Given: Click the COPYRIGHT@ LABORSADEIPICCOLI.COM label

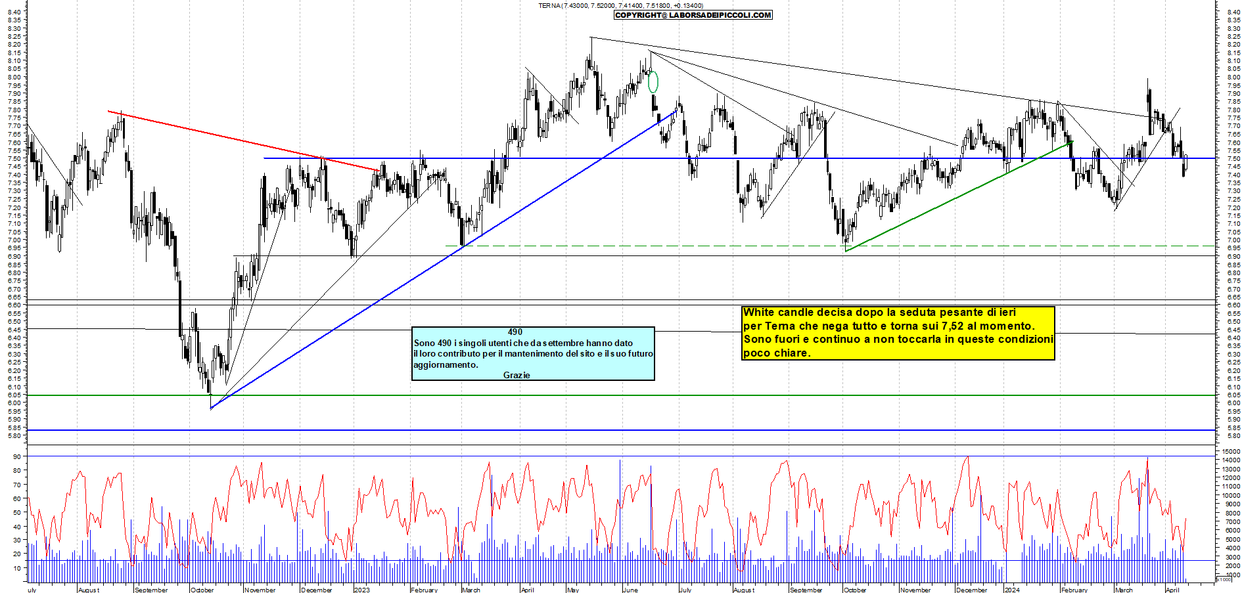Looking at the screenshot, I should 693,15.
